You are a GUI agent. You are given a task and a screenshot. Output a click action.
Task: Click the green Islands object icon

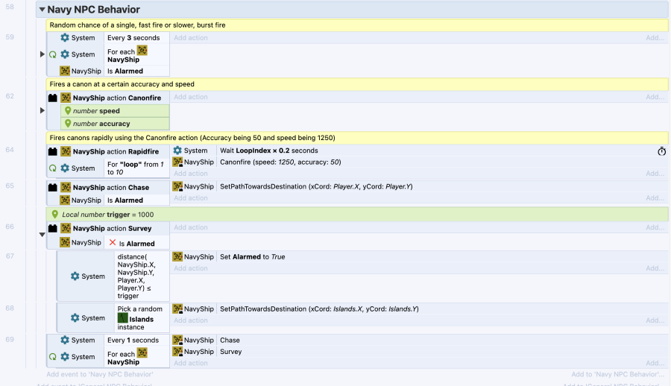point(123,319)
